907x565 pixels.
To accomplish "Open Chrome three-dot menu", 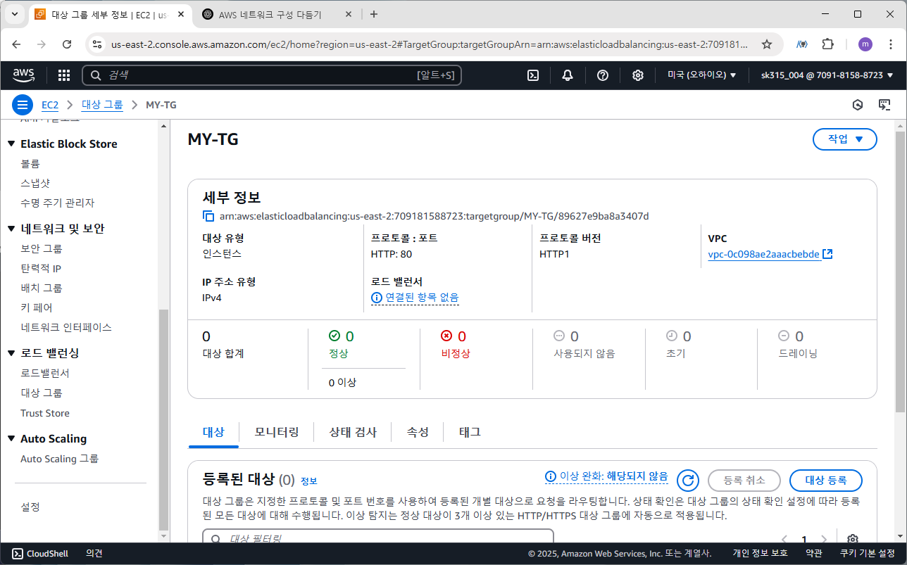I will [890, 44].
